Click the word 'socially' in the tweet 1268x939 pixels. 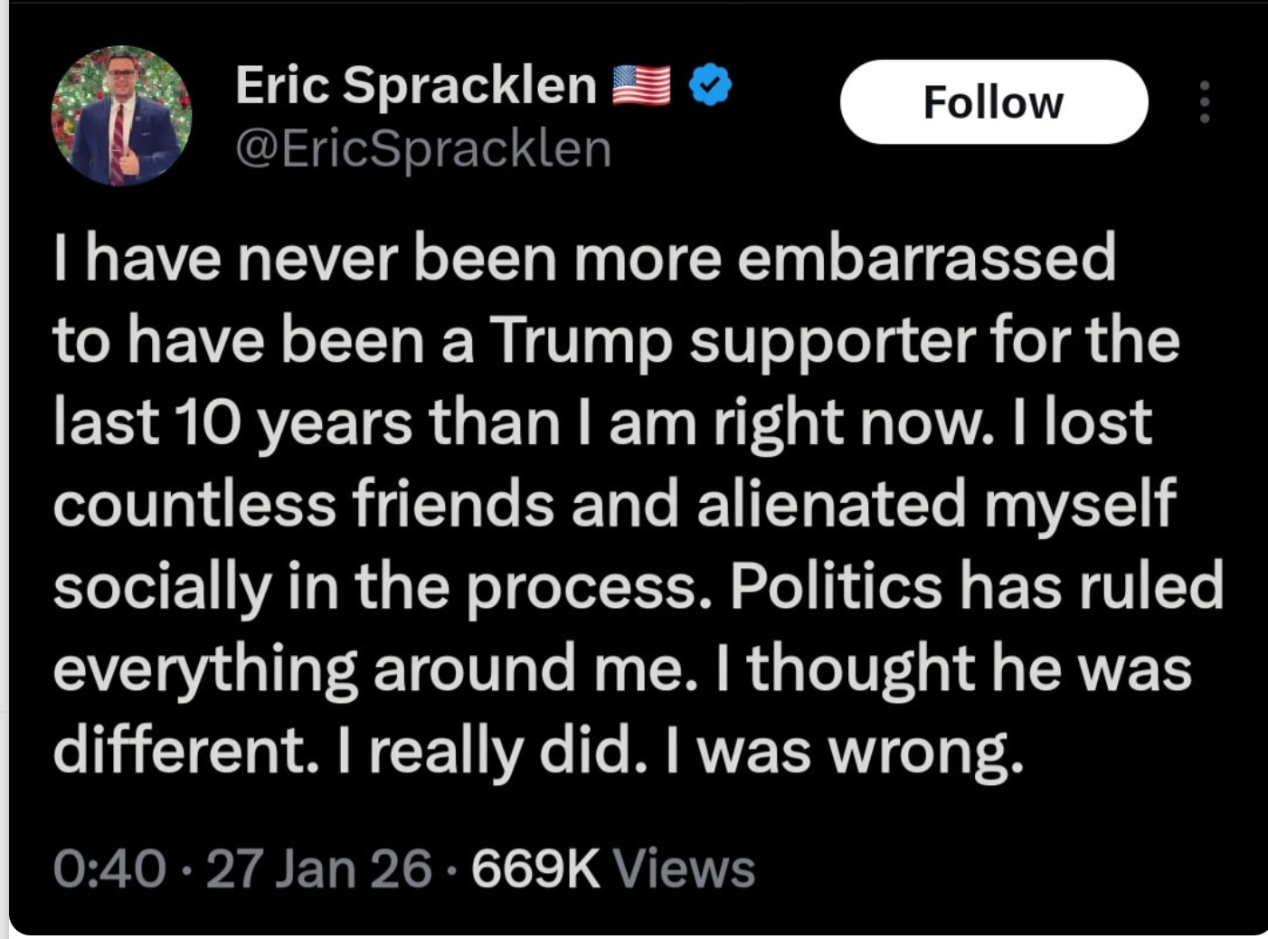coord(162,586)
